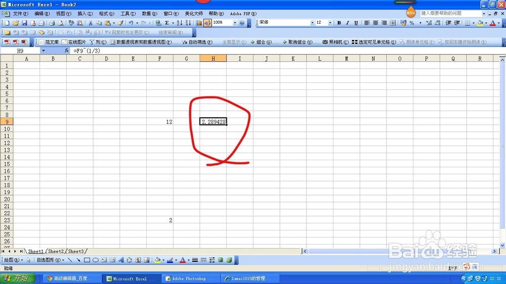The height and width of the screenshot is (284, 506).
Task: Click the Copy icon in the toolbar
Action: coord(99,23)
